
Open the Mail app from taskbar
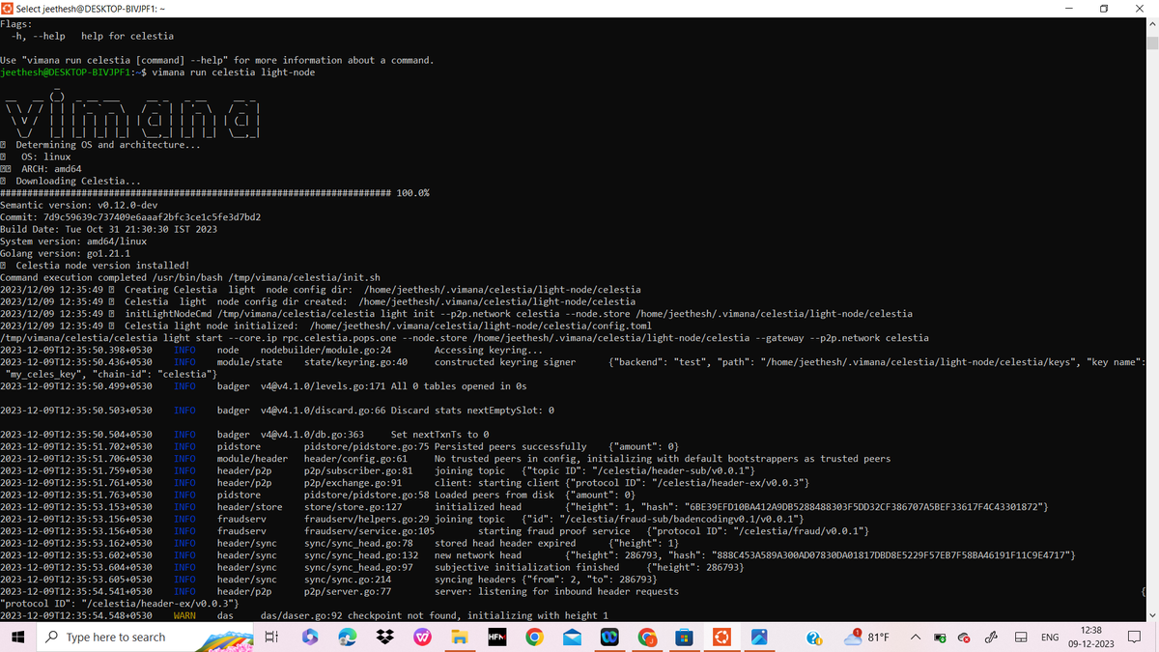pyautogui.click(x=572, y=638)
